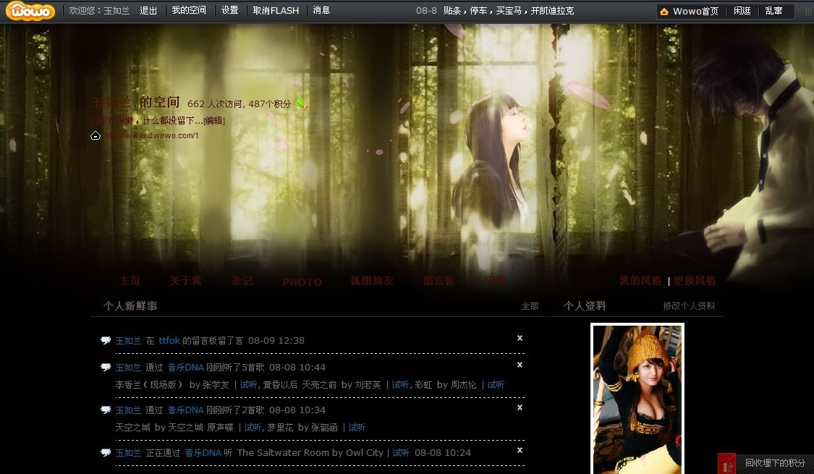The width and height of the screenshot is (814, 474).
Task: Click 音乐DNA link in Saltwater Room entry
Action: (203, 453)
